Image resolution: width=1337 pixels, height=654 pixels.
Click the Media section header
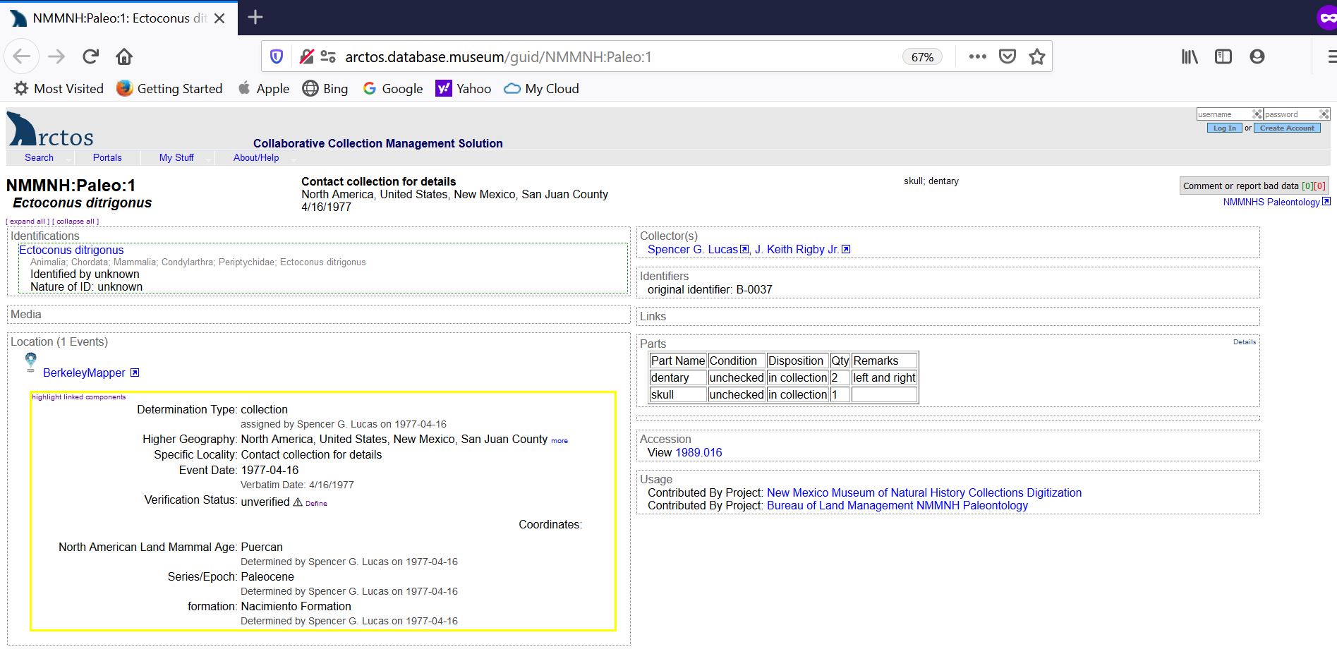click(26, 314)
